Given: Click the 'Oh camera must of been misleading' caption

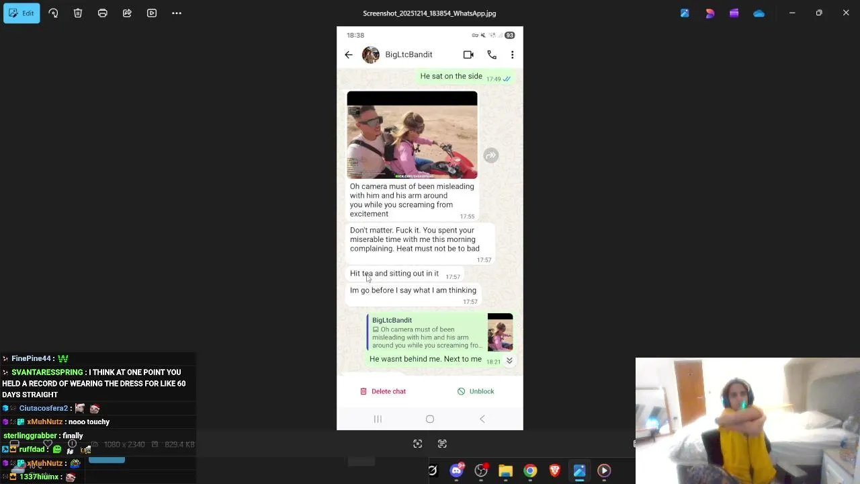Looking at the screenshot, I should (x=412, y=200).
